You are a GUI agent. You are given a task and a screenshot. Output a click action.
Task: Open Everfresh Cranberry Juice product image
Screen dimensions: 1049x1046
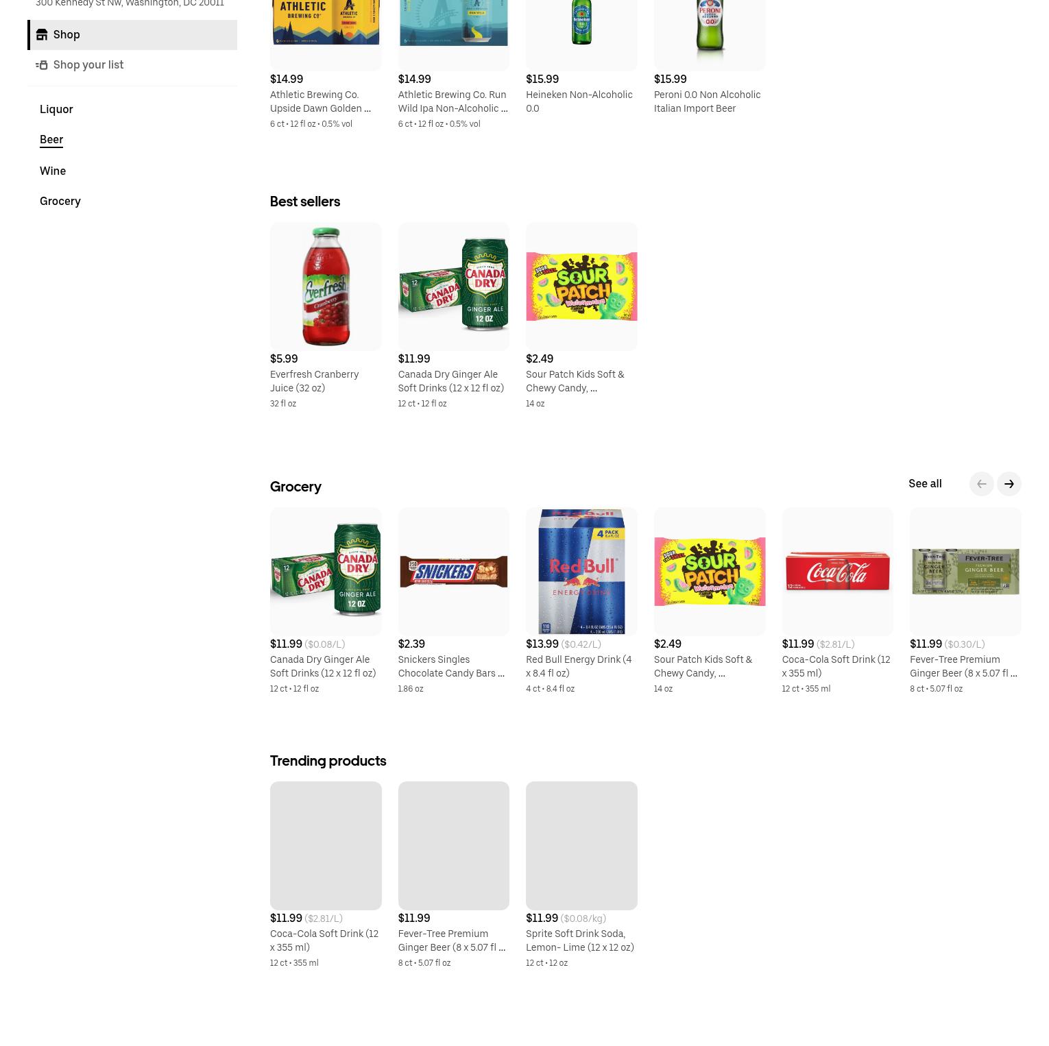point(326,287)
